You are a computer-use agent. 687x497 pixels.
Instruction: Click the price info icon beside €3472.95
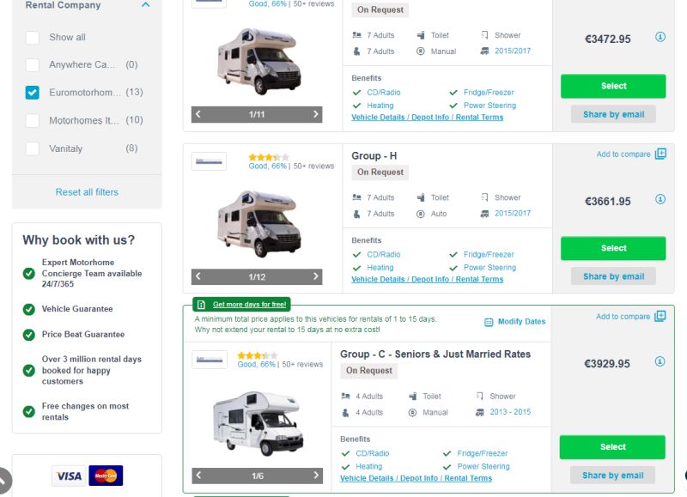pyautogui.click(x=659, y=38)
